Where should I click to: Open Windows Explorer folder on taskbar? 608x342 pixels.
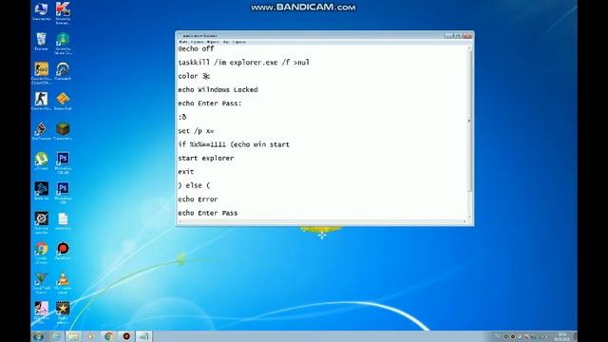pyautogui.click(x=73, y=336)
